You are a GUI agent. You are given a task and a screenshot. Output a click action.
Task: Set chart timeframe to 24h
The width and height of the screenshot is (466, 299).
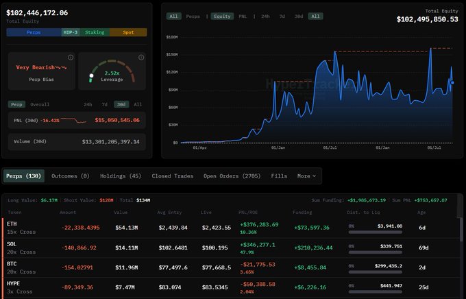265,16
